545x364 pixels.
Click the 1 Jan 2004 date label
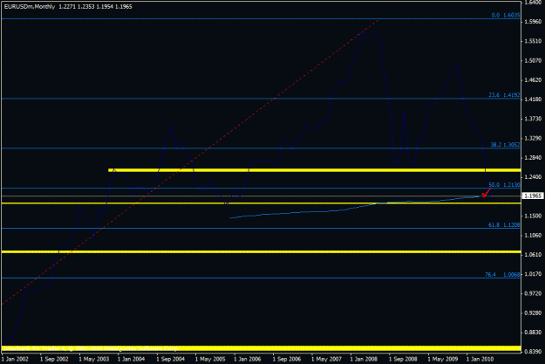[x=132, y=359]
